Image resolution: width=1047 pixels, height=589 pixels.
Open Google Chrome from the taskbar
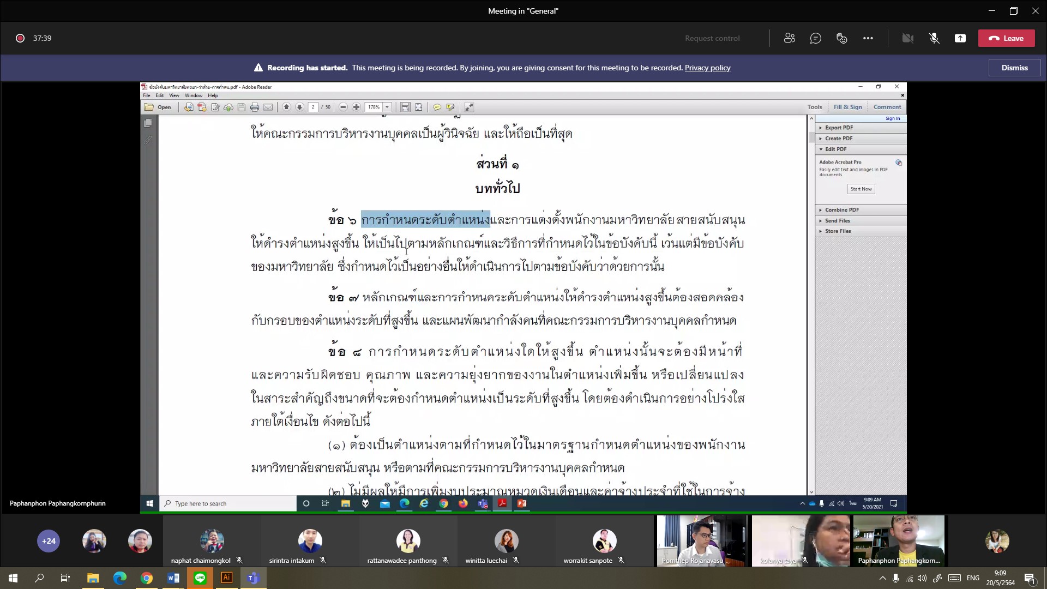point(146,578)
